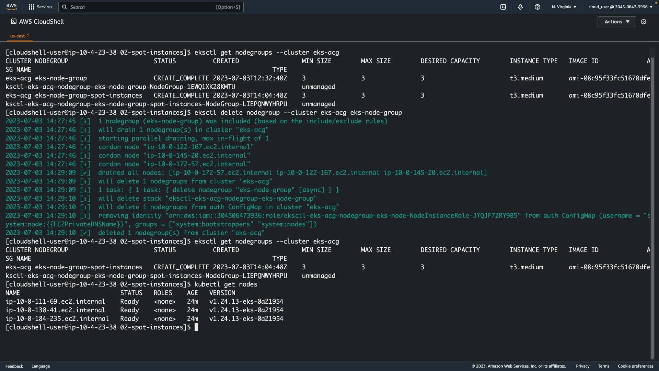This screenshot has height=371, width=659.
Task: Click the AWS logo home icon
Action: point(11,7)
